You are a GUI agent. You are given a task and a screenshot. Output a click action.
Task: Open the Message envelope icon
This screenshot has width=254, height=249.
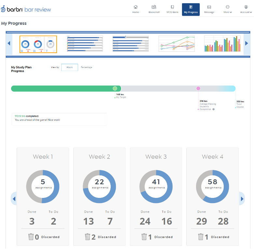[209, 7]
